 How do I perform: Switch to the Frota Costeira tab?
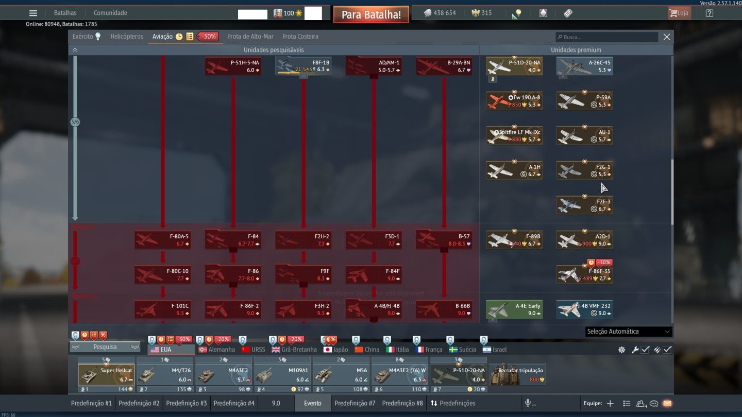300,37
